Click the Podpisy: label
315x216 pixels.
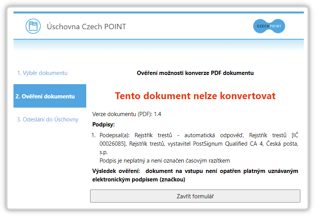(104, 125)
